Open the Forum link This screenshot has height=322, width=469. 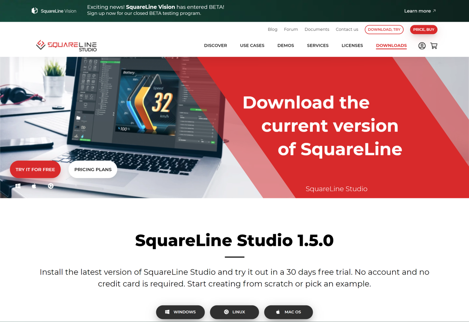pyautogui.click(x=291, y=29)
